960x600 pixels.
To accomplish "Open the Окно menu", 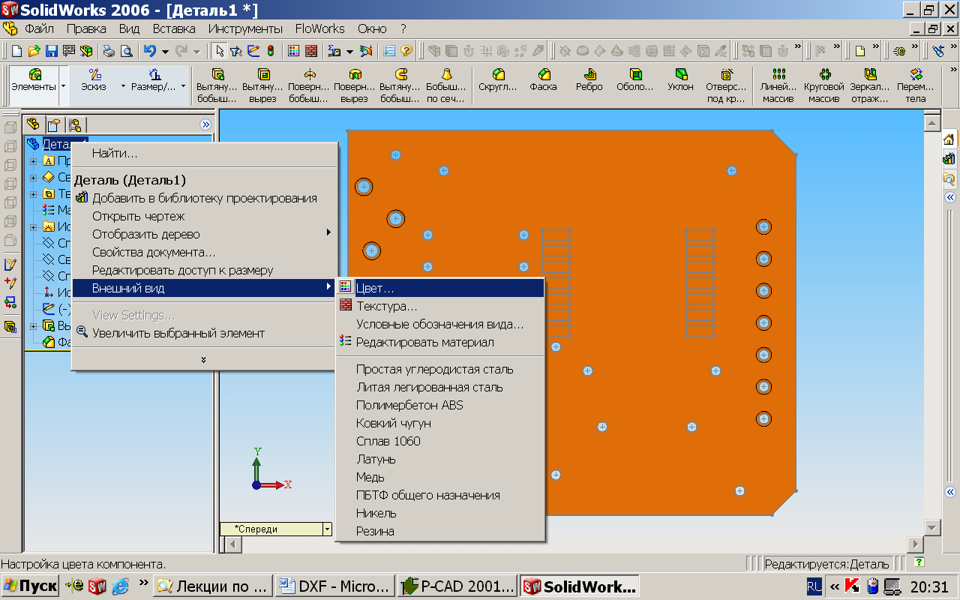I will (x=371, y=28).
